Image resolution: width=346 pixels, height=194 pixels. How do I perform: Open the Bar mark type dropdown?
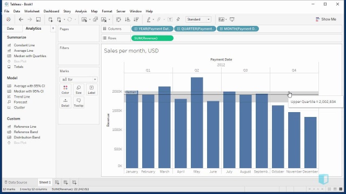tap(78, 79)
